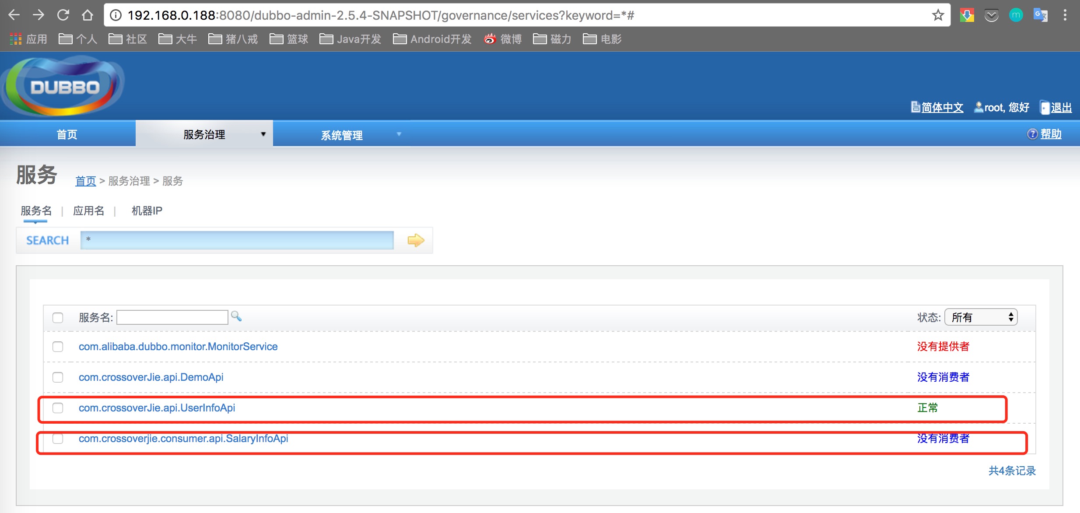Toggle the top select-all checkbox
The height and width of the screenshot is (513, 1080).
pos(57,317)
